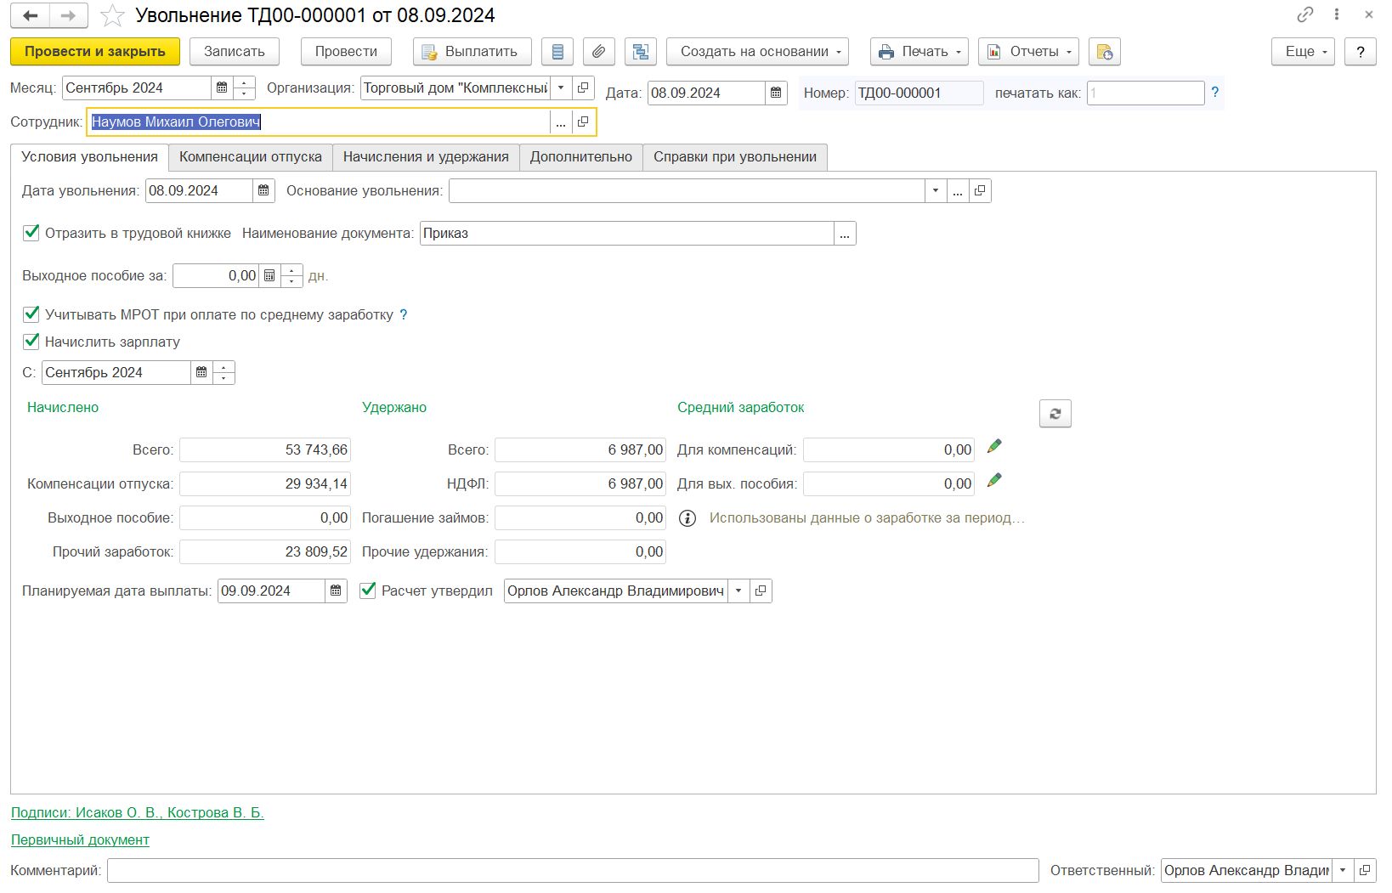Add document to favorites star

point(113,16)
